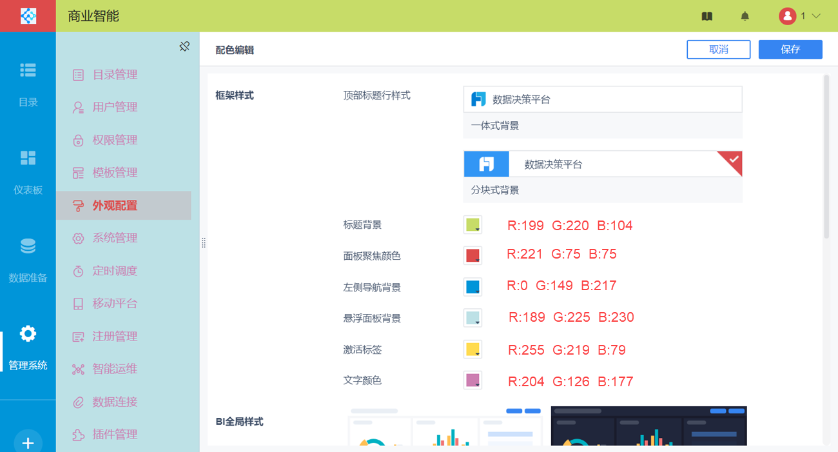
Task: Select the dark BI global style thumbnail
Action: [648, 426]
